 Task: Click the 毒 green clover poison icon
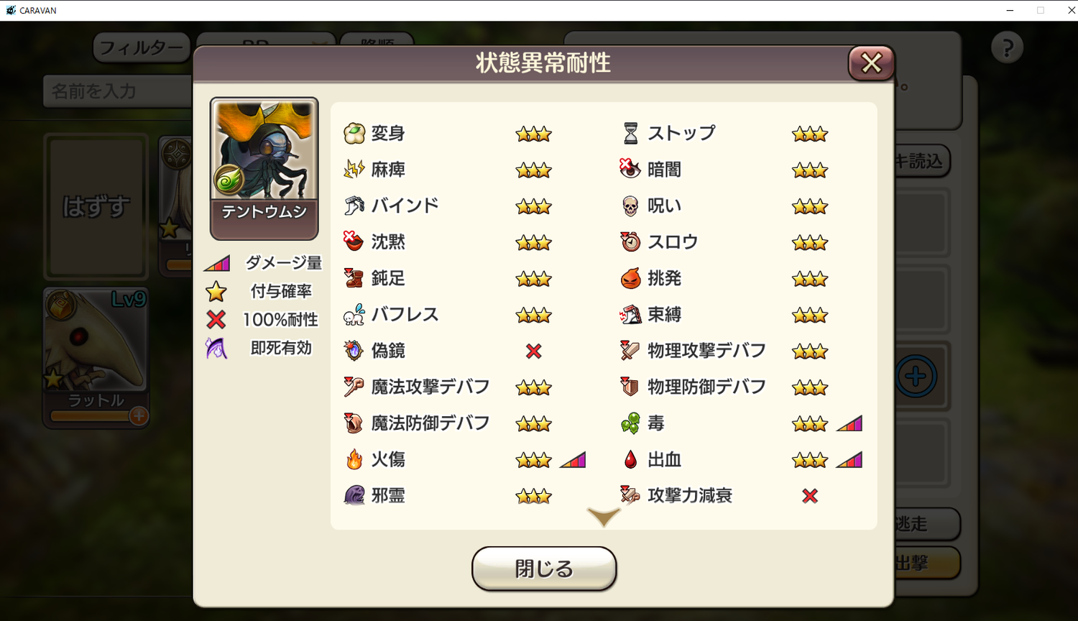pos(630,423)
